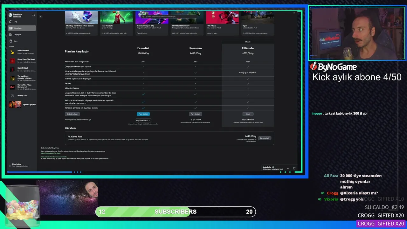Open the Essential 1 ay için duration dropdown
The width and height of the screenshot is (407, 229).
[x=143, y=120]
